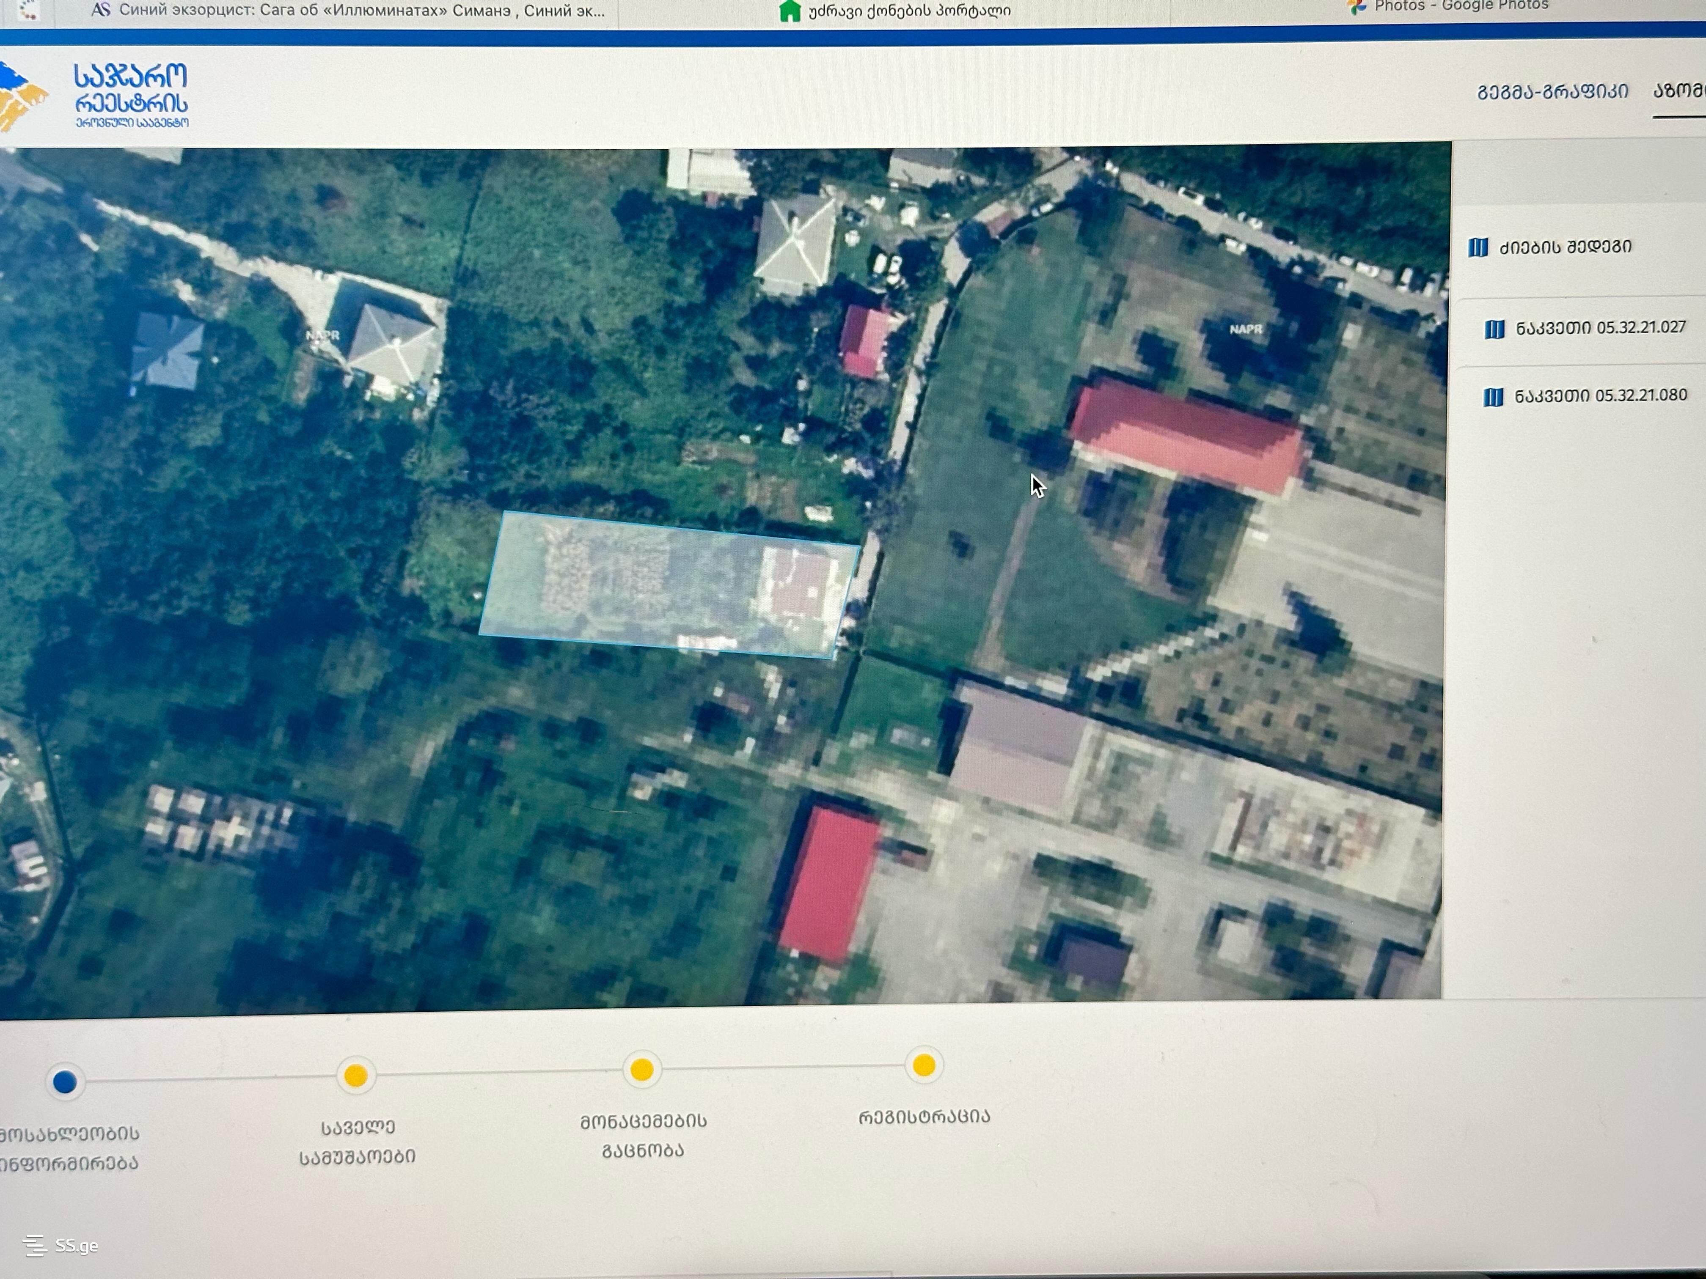Select the yellow საველე სამუშაოები step dot
1706x1279 pixels.
[355, 1076]
